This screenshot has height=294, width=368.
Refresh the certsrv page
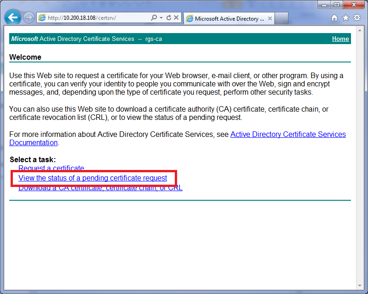(x=168, y=17)
